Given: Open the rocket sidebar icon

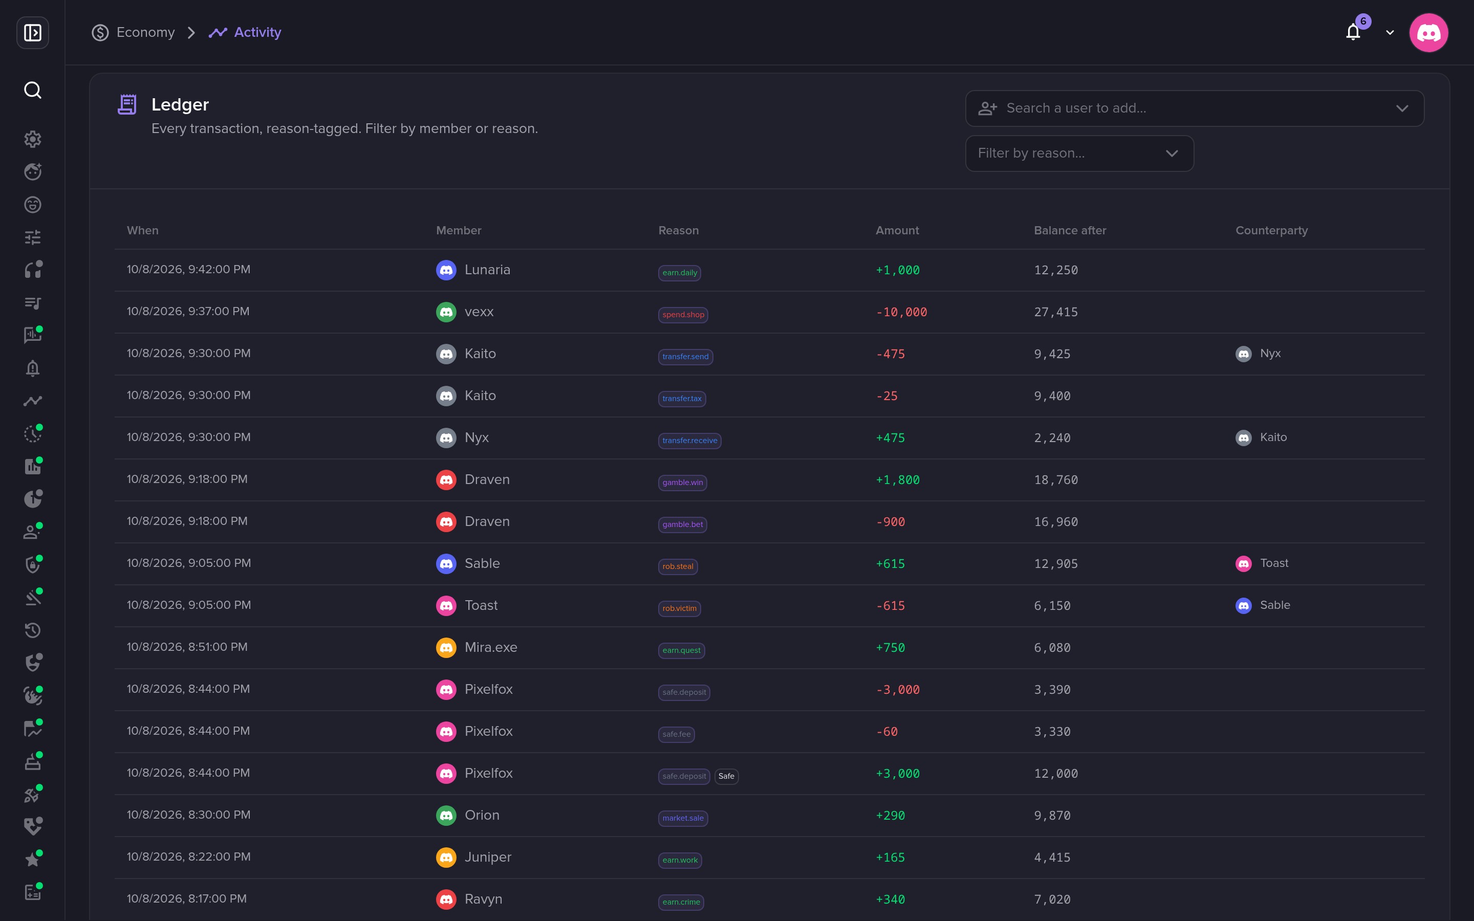Looking at the screenshot, I should tap(32, 794).
